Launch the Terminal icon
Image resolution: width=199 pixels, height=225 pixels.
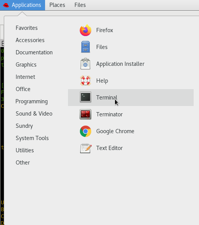pos(86,97)
